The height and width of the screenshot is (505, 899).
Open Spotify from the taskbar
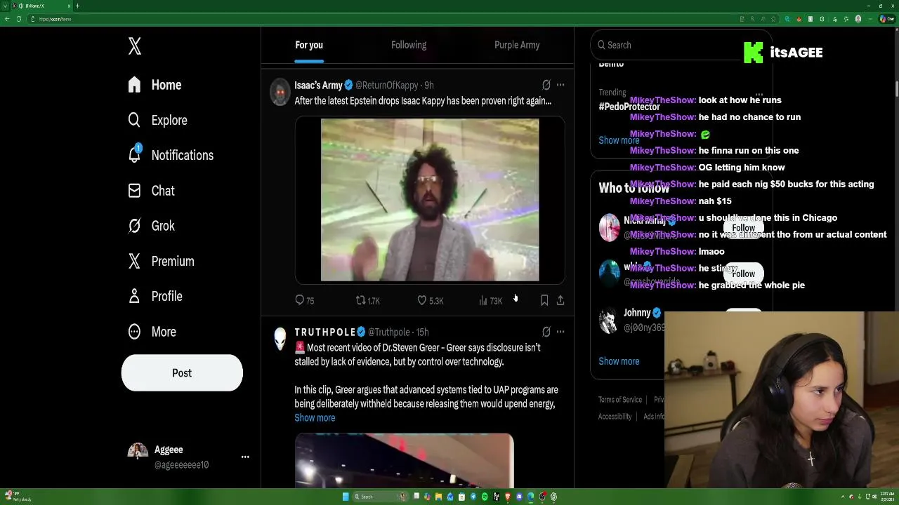click(x=485, y=497)
